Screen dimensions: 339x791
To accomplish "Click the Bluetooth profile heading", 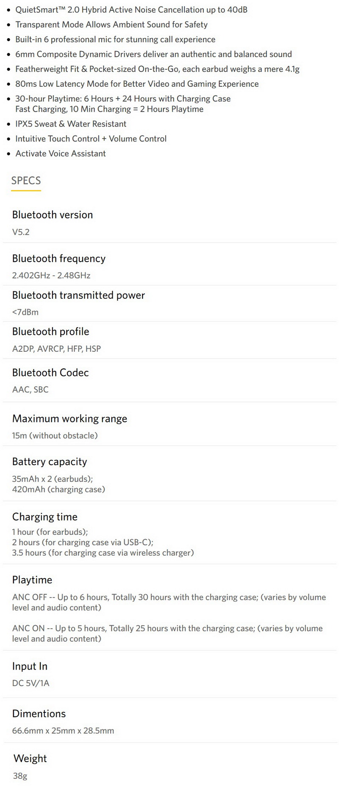I will tap(51, 332).
